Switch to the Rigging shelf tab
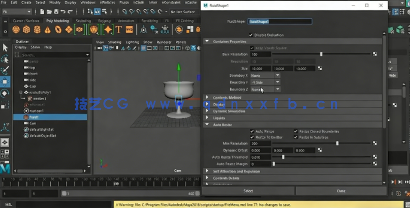The image size is (410, 208). pyautogui.click(x=104, y=21)
